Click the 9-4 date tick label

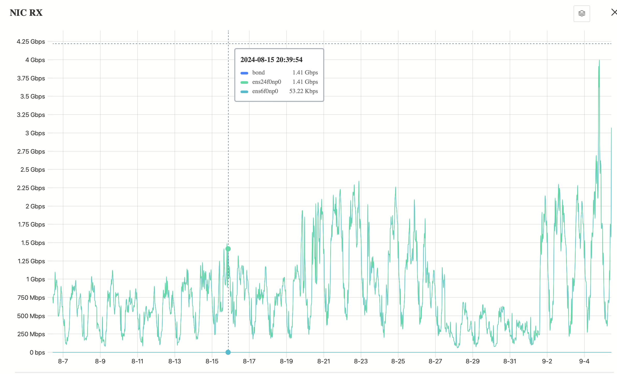(584, 361)
